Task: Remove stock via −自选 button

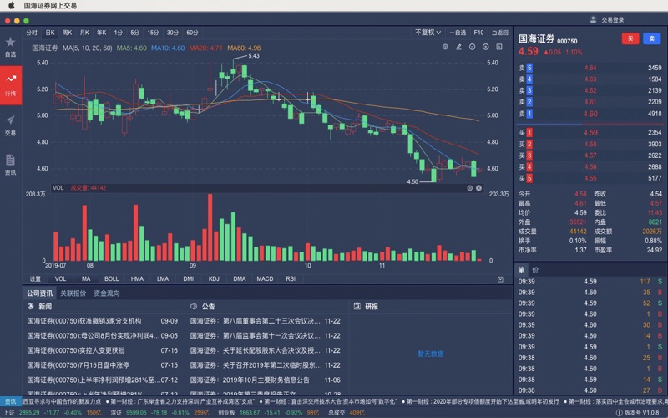Action: pyautogui.click(x=458, y=33)
